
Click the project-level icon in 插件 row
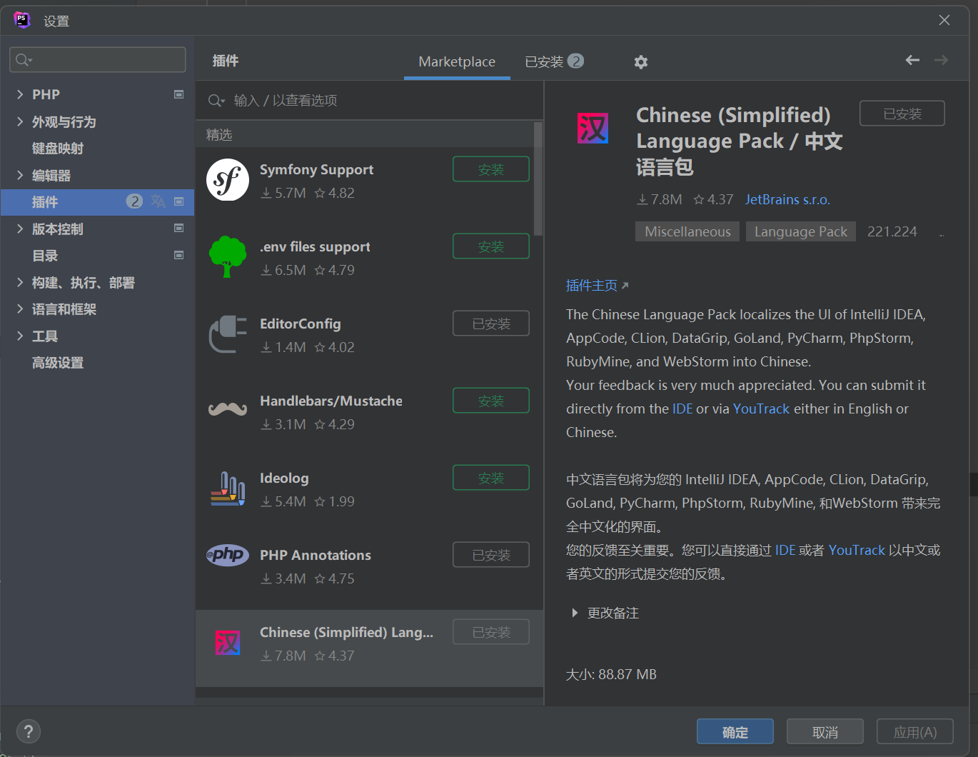point(179,201)
